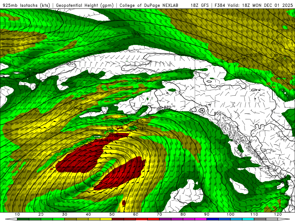This screenshot has width=295, height=221.
Task: Click the dark purple swatch starting at 70
Action: point(165,219)
